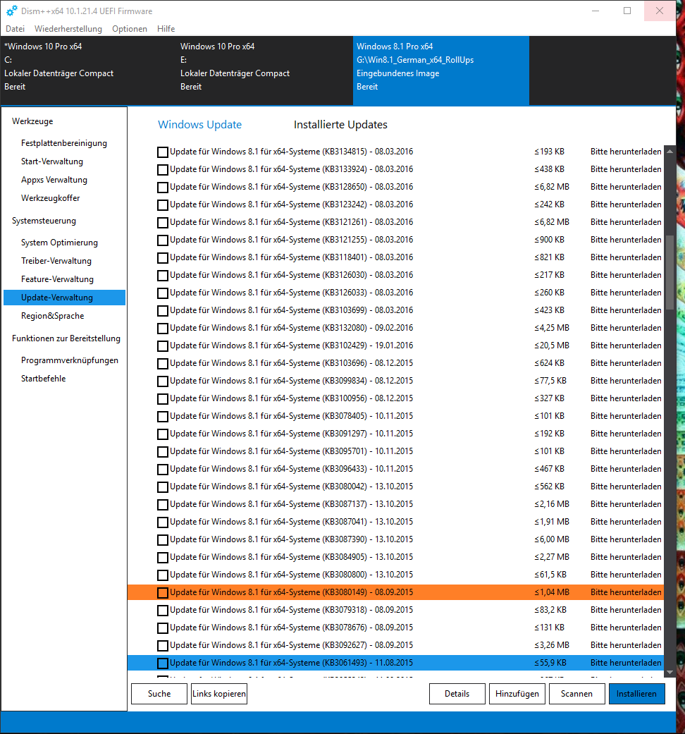The height and width of the screenshot is (734, 685).
Task: Tick the checkbox for update KB3080149
Action: coord(162,593)
